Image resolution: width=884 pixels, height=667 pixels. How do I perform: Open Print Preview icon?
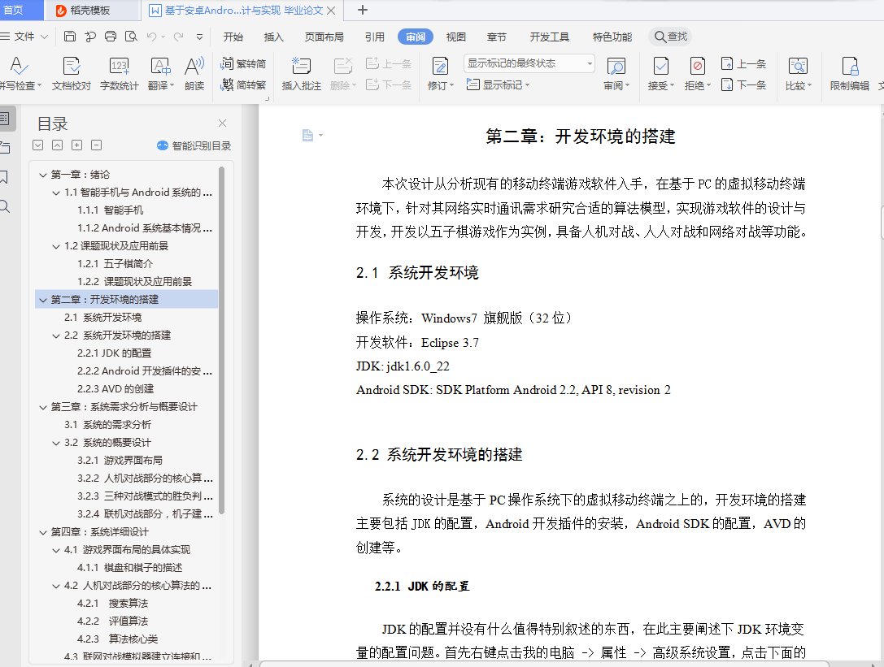coord(131,37)
